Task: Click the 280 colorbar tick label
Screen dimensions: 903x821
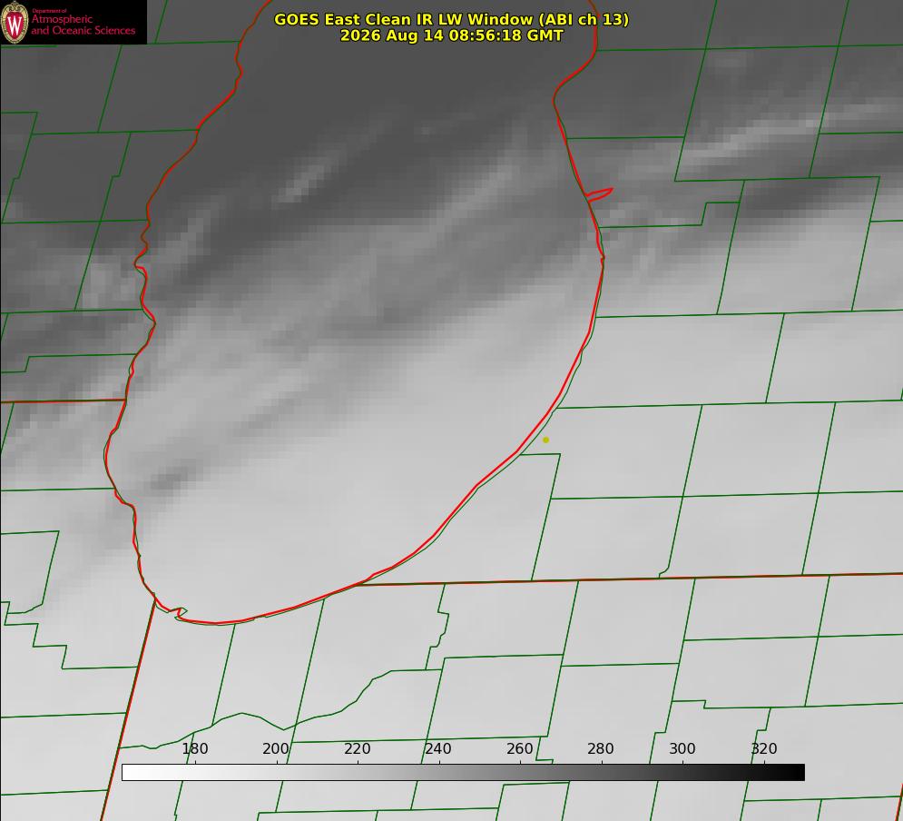Action: tap(601, 748)
